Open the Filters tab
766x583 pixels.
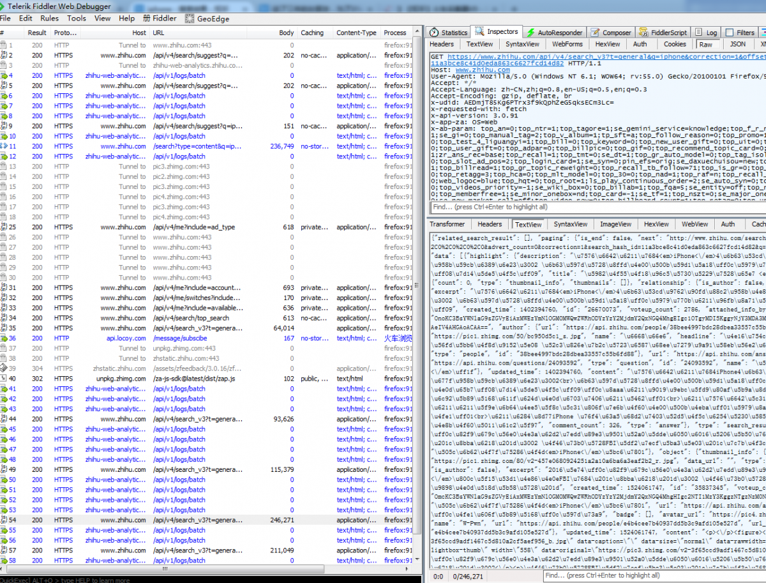click(740, 32)
